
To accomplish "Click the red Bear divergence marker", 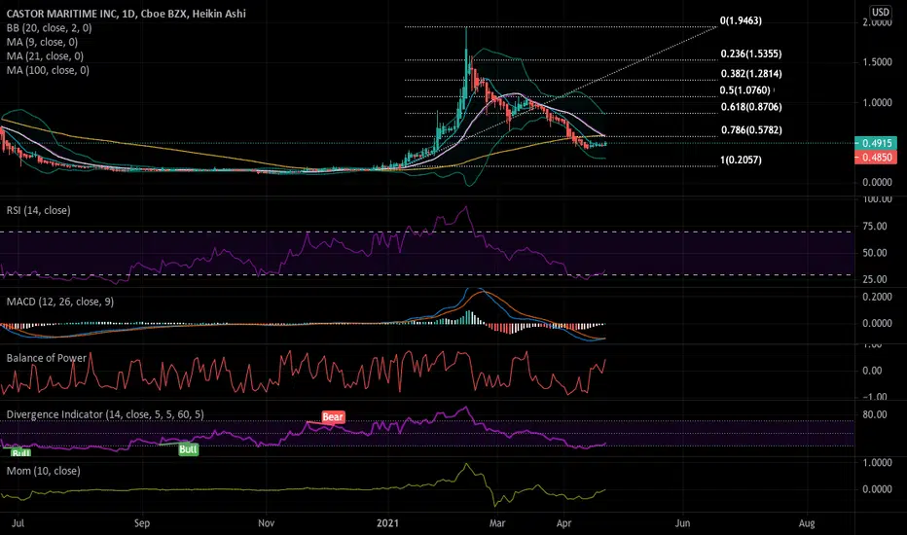I will [333, 417].
